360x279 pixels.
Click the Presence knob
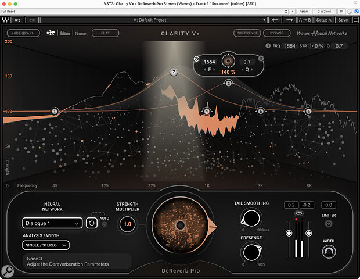click(x=251, y=252)
